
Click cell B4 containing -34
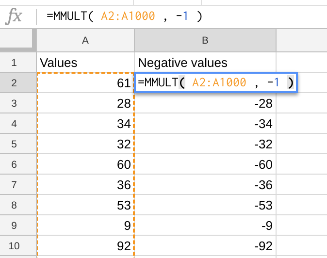tap(205, 124)
